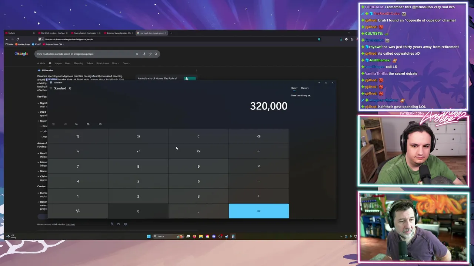
Task: Select the Images search filter tab
Action: pos(58,63)
